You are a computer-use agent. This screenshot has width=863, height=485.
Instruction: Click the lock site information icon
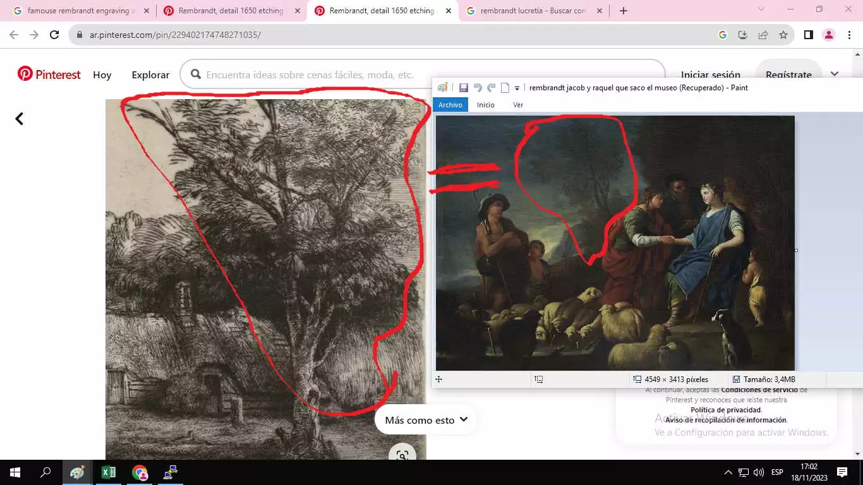79,35
